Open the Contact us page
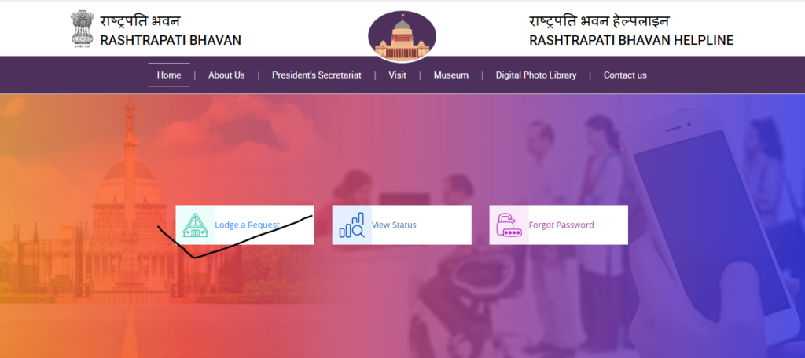Screen dimensions: 805x358 click(625, 75)
